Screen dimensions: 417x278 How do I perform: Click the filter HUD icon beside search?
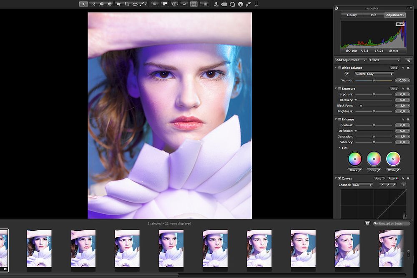tap(367, 223)
